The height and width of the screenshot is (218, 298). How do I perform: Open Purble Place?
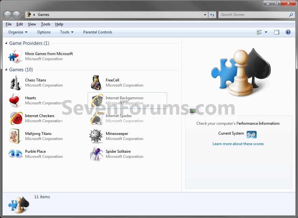pyautogui.click(x=35, y=151)
